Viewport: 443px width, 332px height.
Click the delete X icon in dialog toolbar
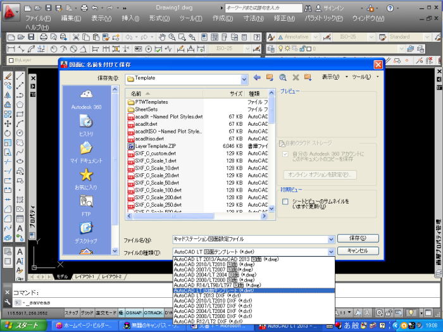tap(296, 77)
